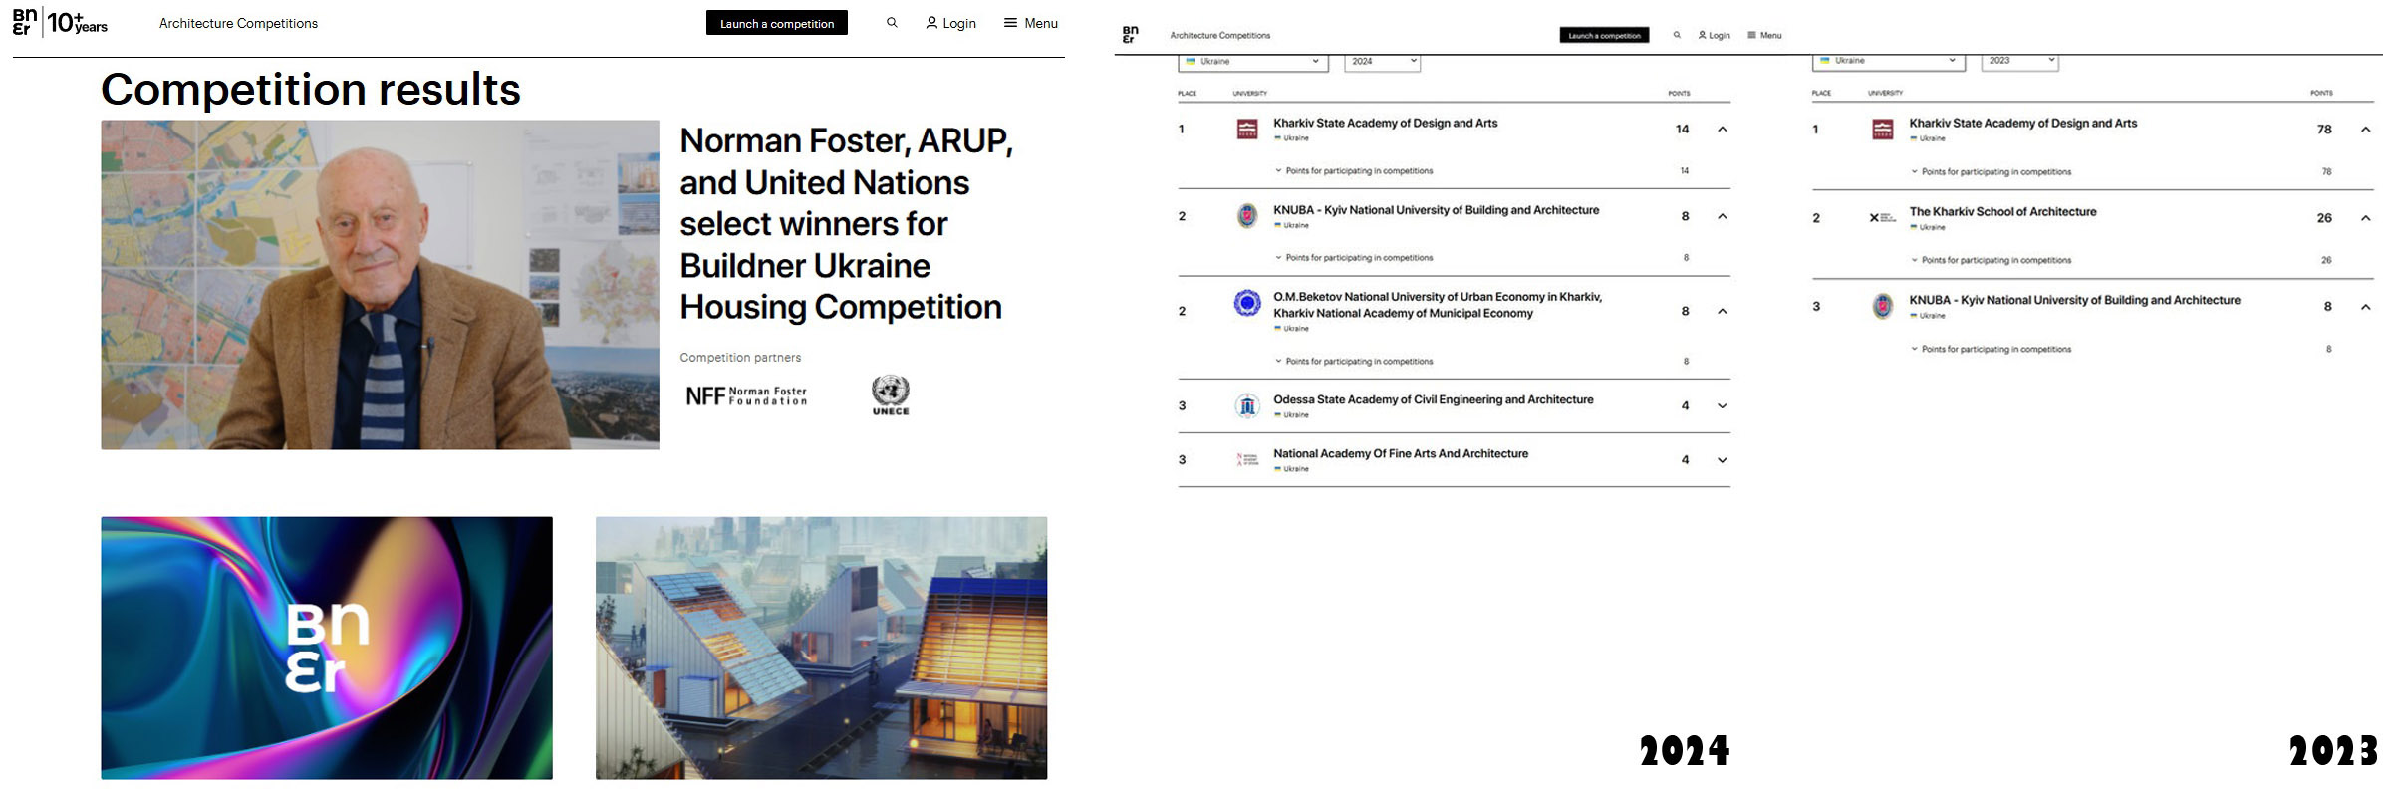Viewport: 2391px width, 789px height.
Task: Open the 2024 year dropdown
Action: coord(1383,61)
